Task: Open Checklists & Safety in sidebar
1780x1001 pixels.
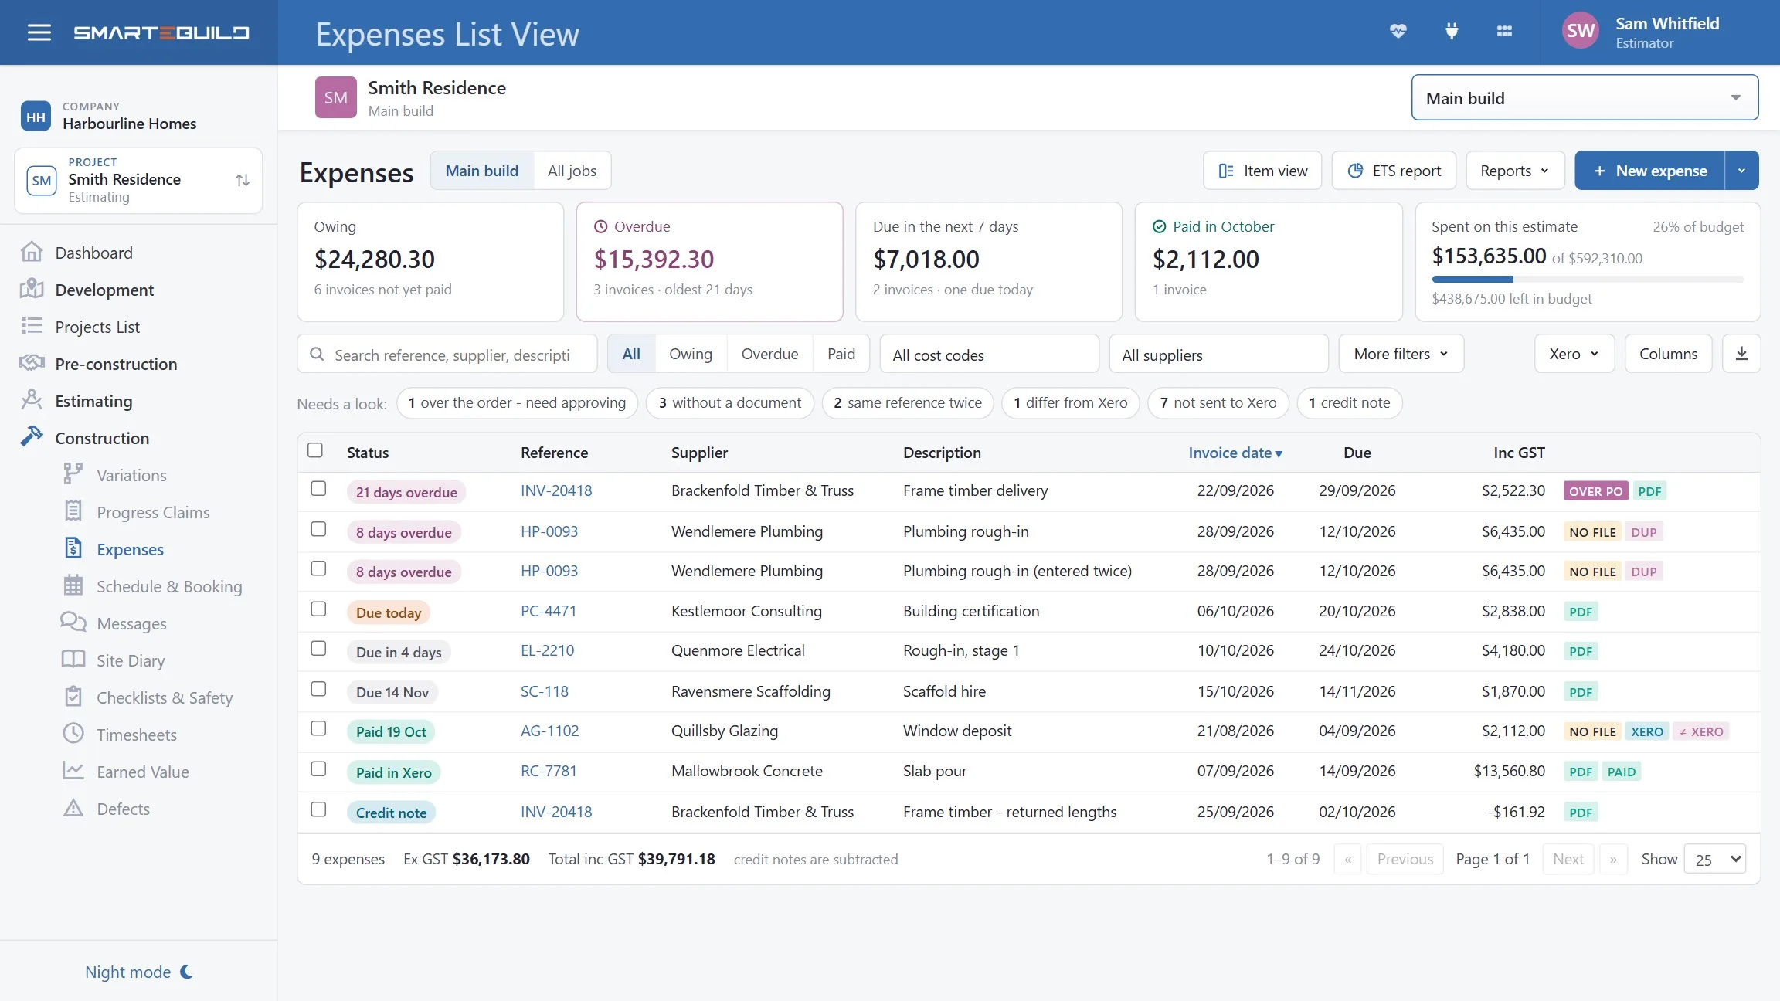Action: tap(165, 697)
